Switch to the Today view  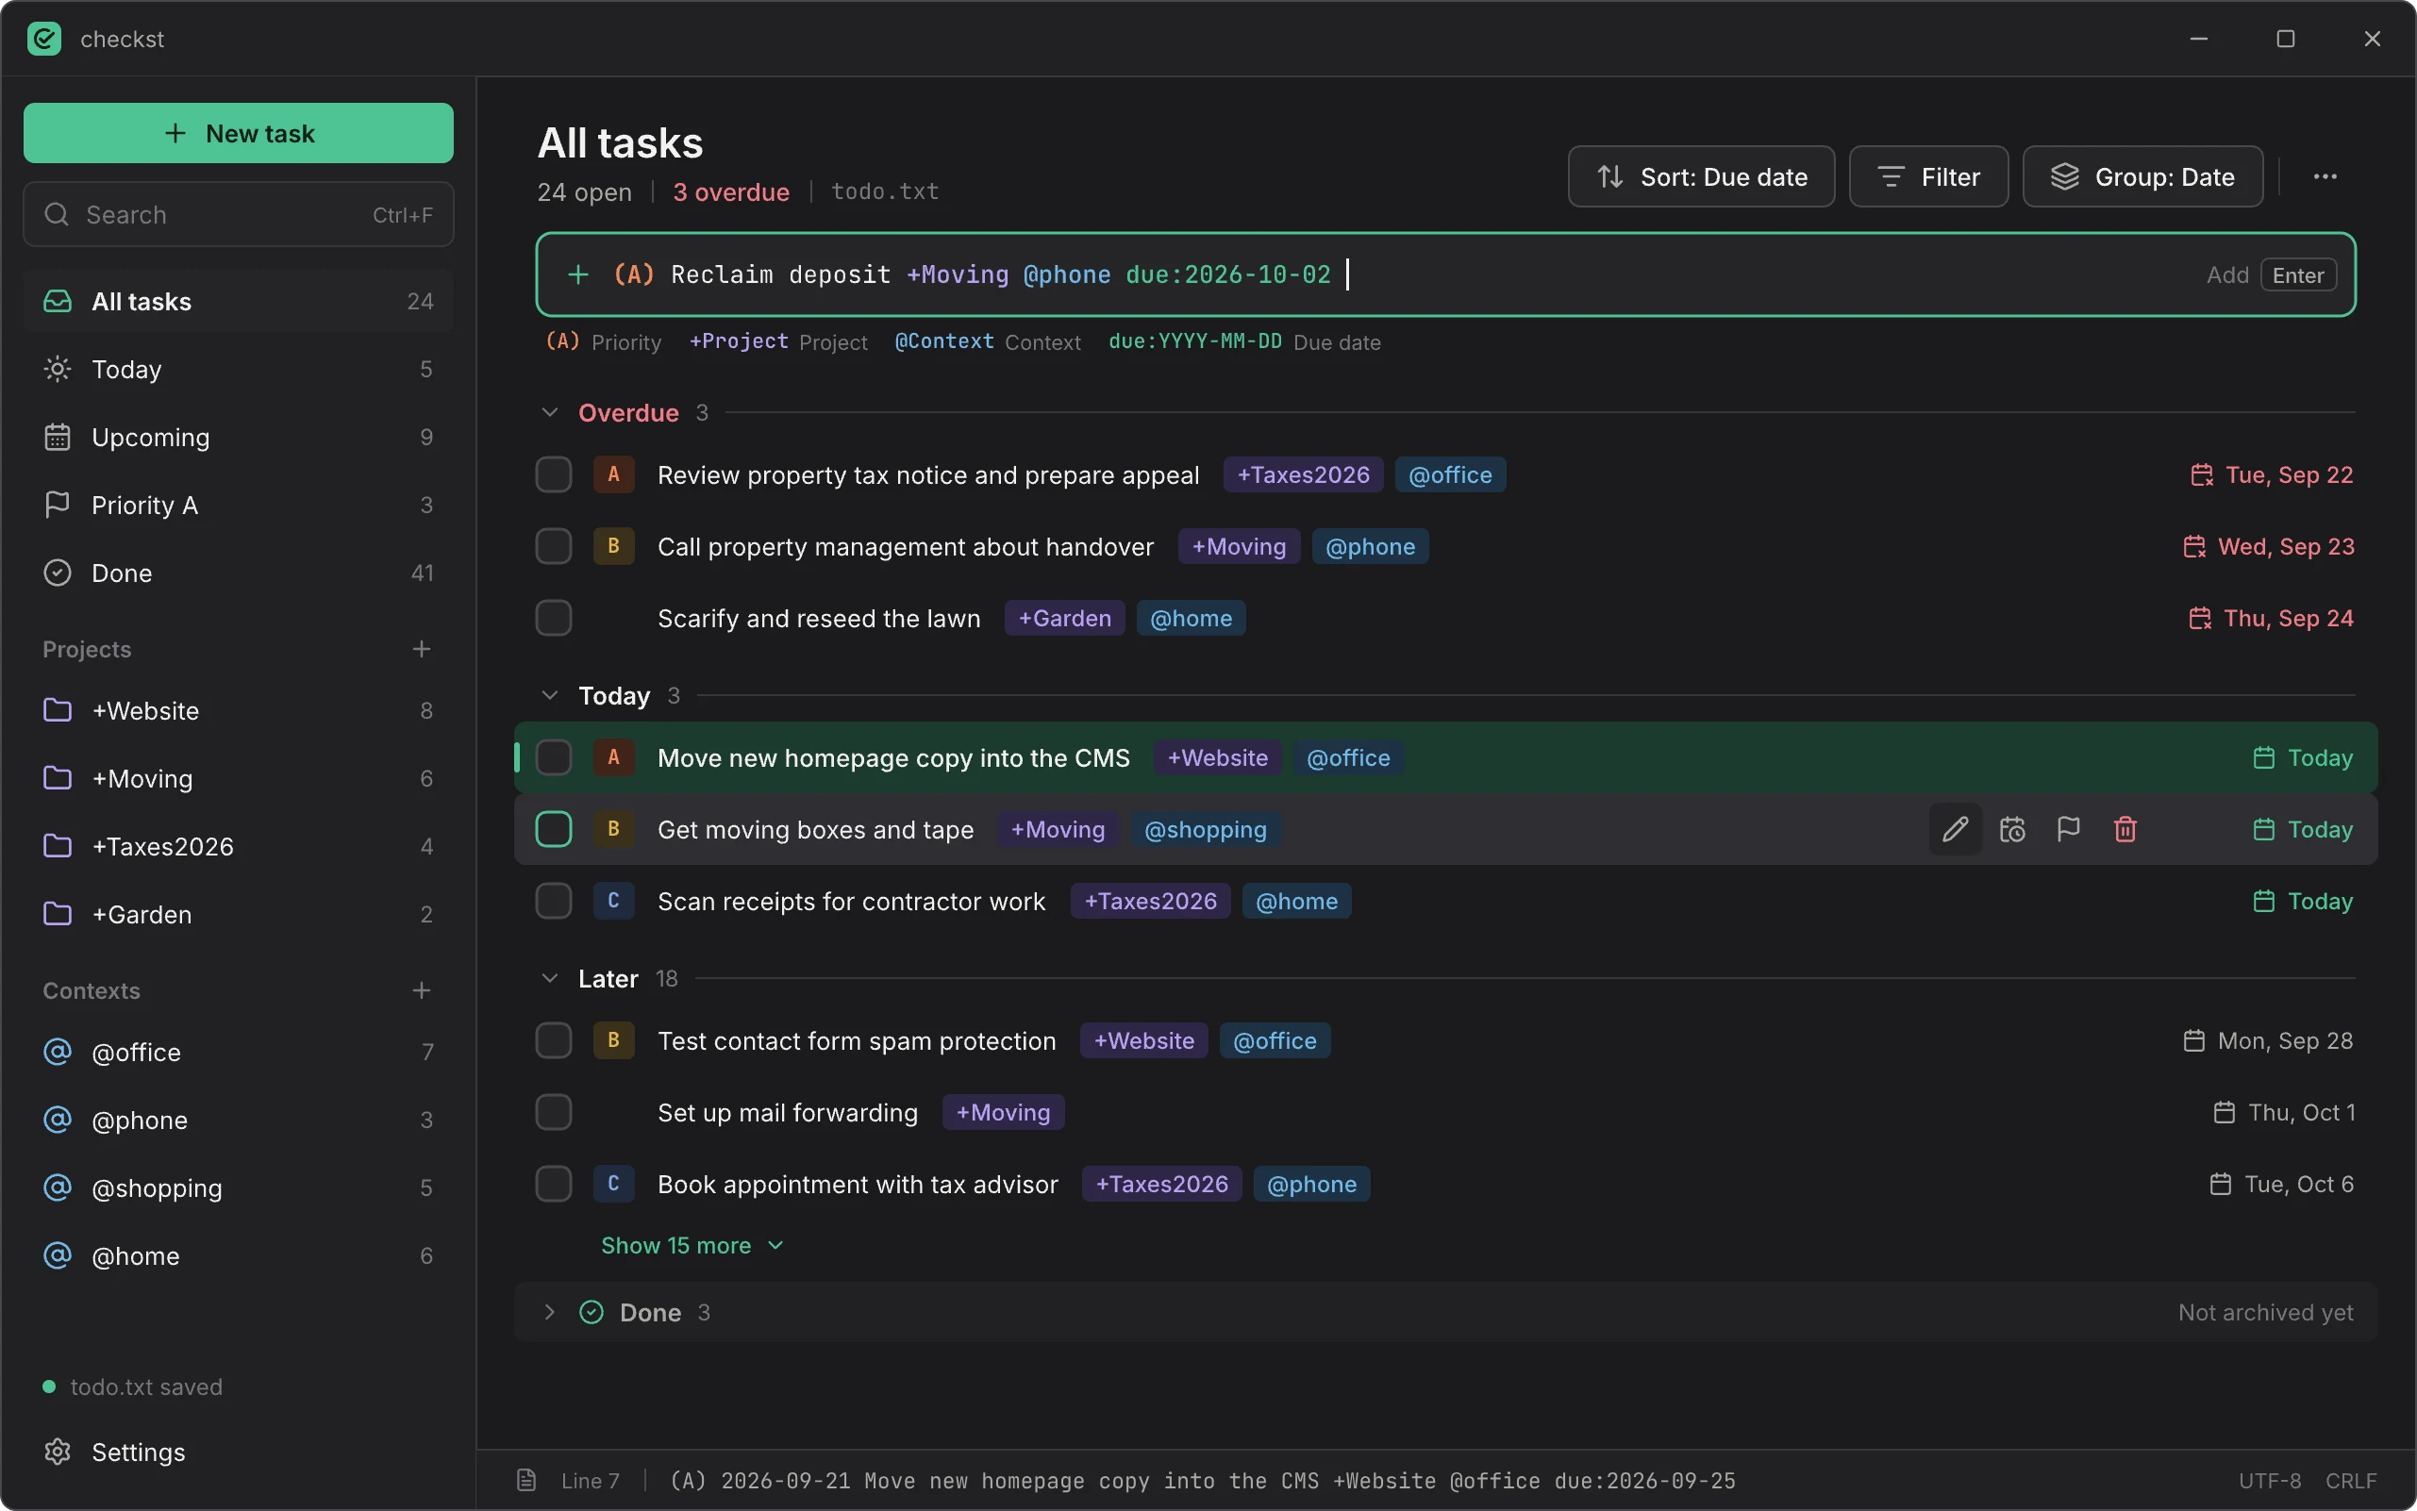(238, 370)
